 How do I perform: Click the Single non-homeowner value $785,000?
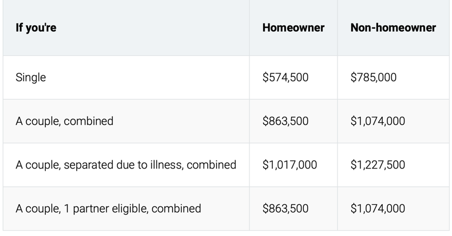373,77
